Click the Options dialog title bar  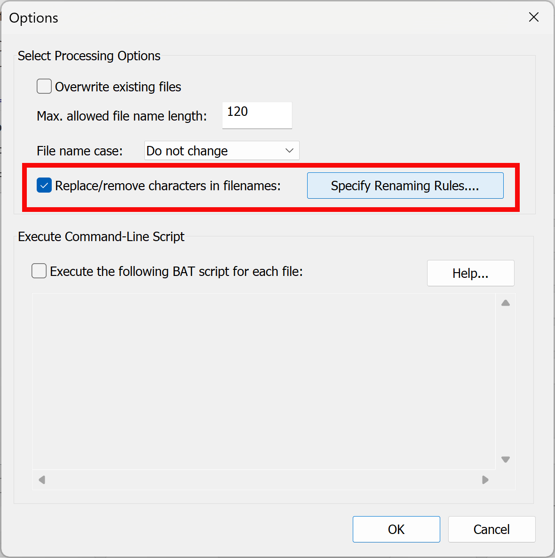click(x=235, y=17)
